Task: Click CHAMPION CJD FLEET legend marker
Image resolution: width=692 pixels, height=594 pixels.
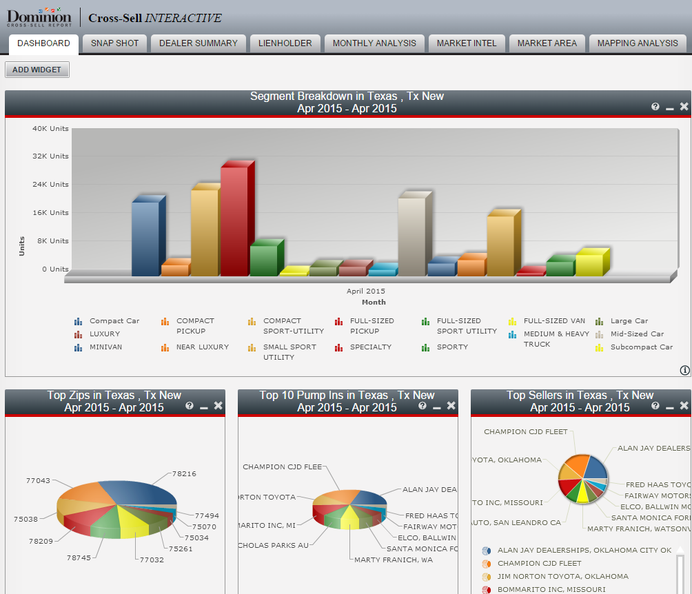Action: (x=487, y=564)
